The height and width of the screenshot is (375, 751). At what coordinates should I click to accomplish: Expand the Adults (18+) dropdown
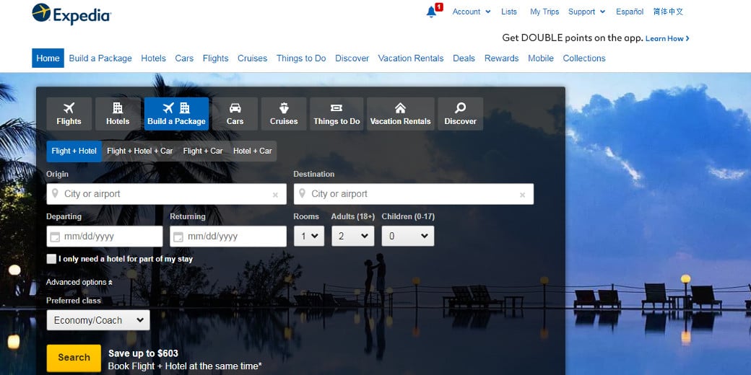tap(352, 236)
